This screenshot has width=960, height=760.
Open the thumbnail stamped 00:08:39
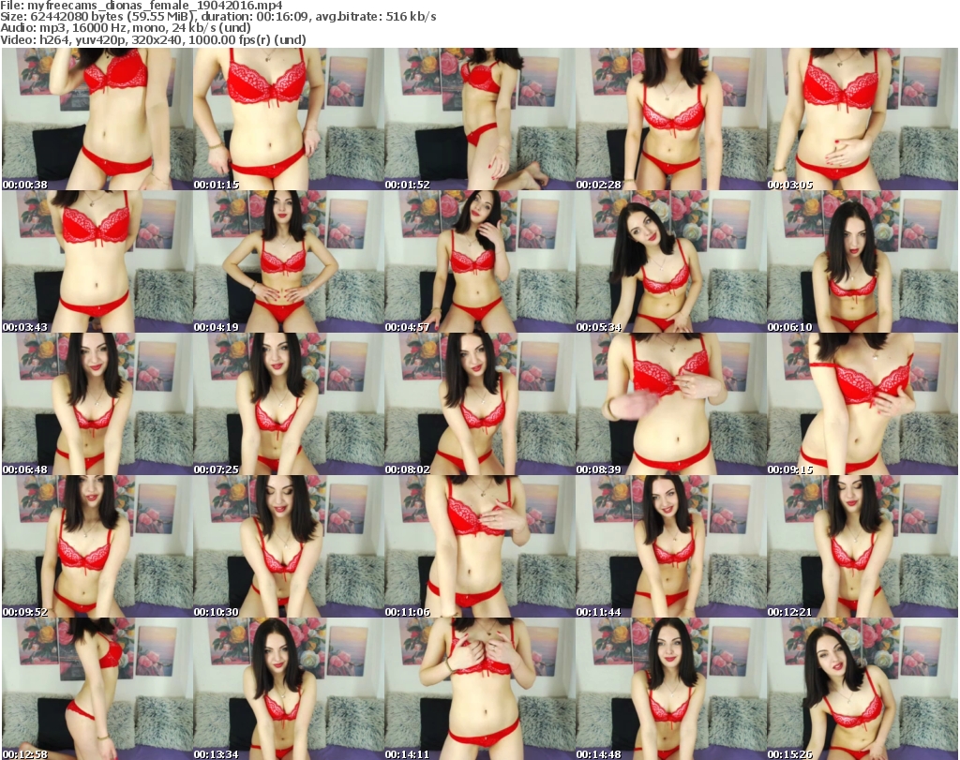point(670,405)
